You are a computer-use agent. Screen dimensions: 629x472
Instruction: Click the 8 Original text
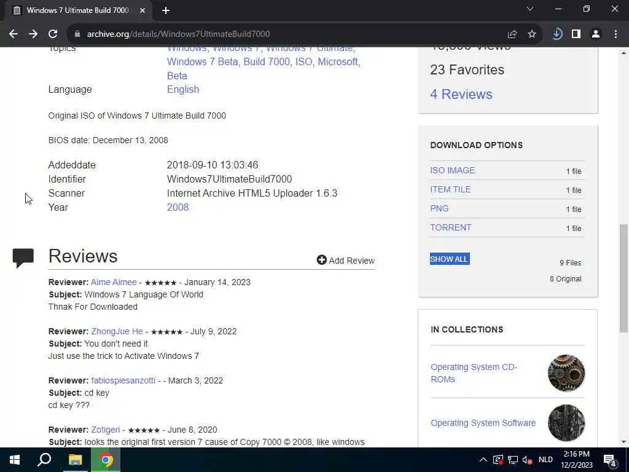pos(566,279)
